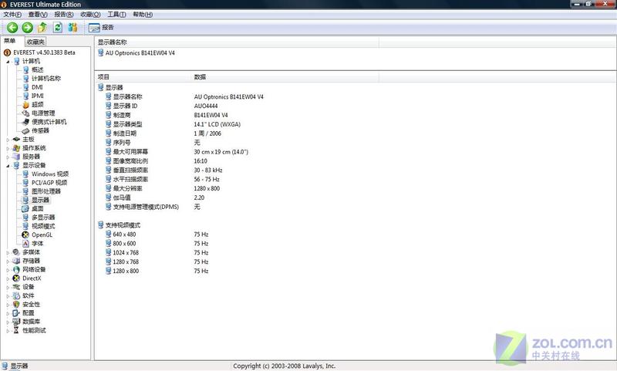
Task: Select 计算机名称 in the tree
Action: [46, 79]
